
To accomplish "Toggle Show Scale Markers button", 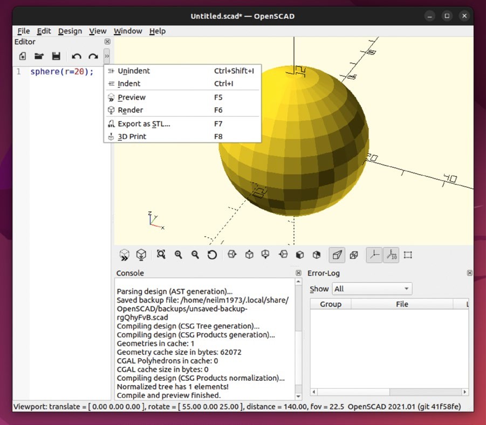I will [391, 255].
